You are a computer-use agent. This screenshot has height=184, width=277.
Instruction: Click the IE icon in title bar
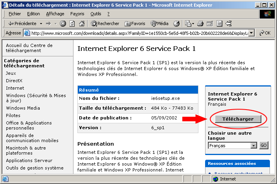coord(5,5)
